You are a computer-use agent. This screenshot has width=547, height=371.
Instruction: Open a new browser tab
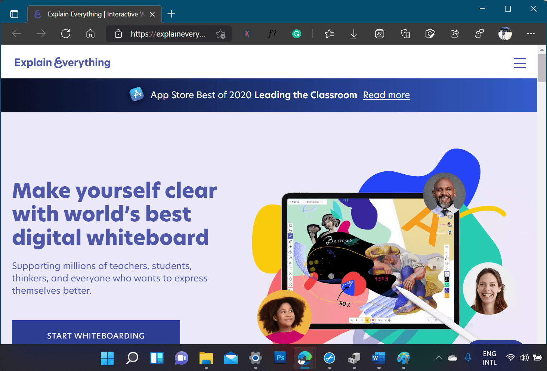(x=171, y=14)
